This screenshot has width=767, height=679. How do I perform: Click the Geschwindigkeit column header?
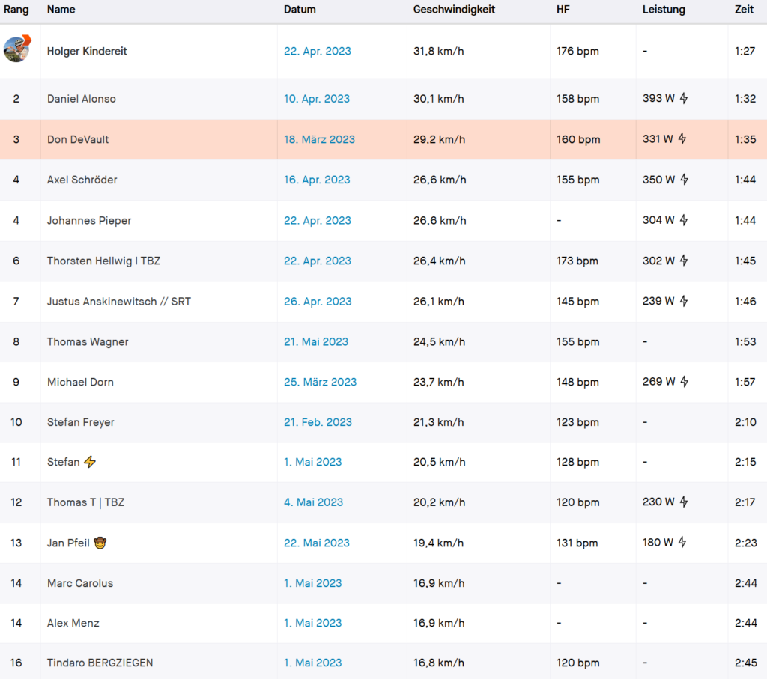(454, 10)
